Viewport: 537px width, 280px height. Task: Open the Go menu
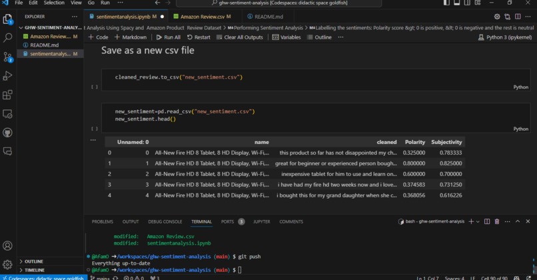pyautogui.click(x=91, y=3)
